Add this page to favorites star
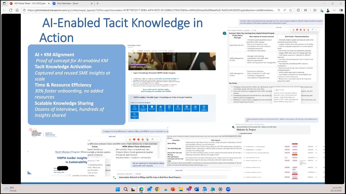The image size is (346, 194). (x=291, y=10)
